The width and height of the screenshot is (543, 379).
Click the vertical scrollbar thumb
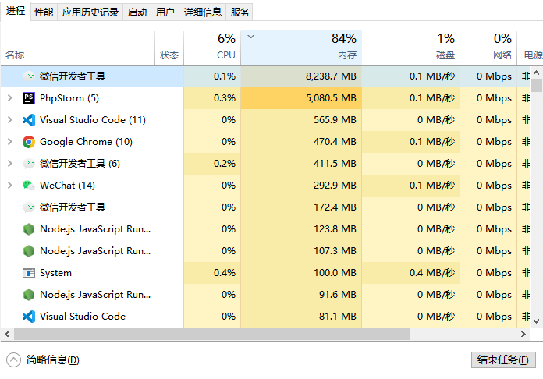[537, 86]
